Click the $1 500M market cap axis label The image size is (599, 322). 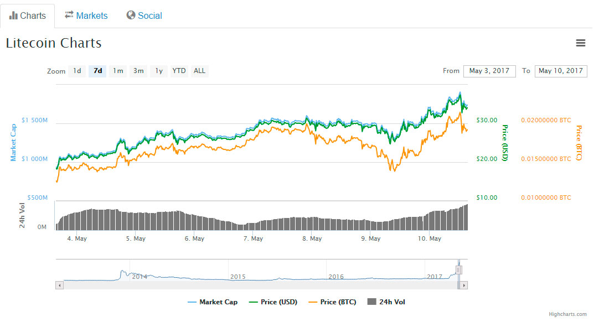[34, 120]
